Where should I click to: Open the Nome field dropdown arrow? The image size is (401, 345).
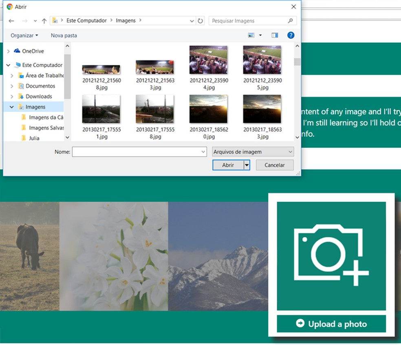coord(203,152)
